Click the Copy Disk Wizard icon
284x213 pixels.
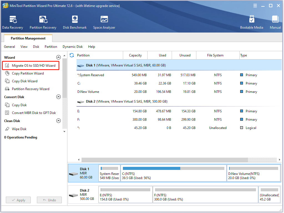click(x=7, y=81)
